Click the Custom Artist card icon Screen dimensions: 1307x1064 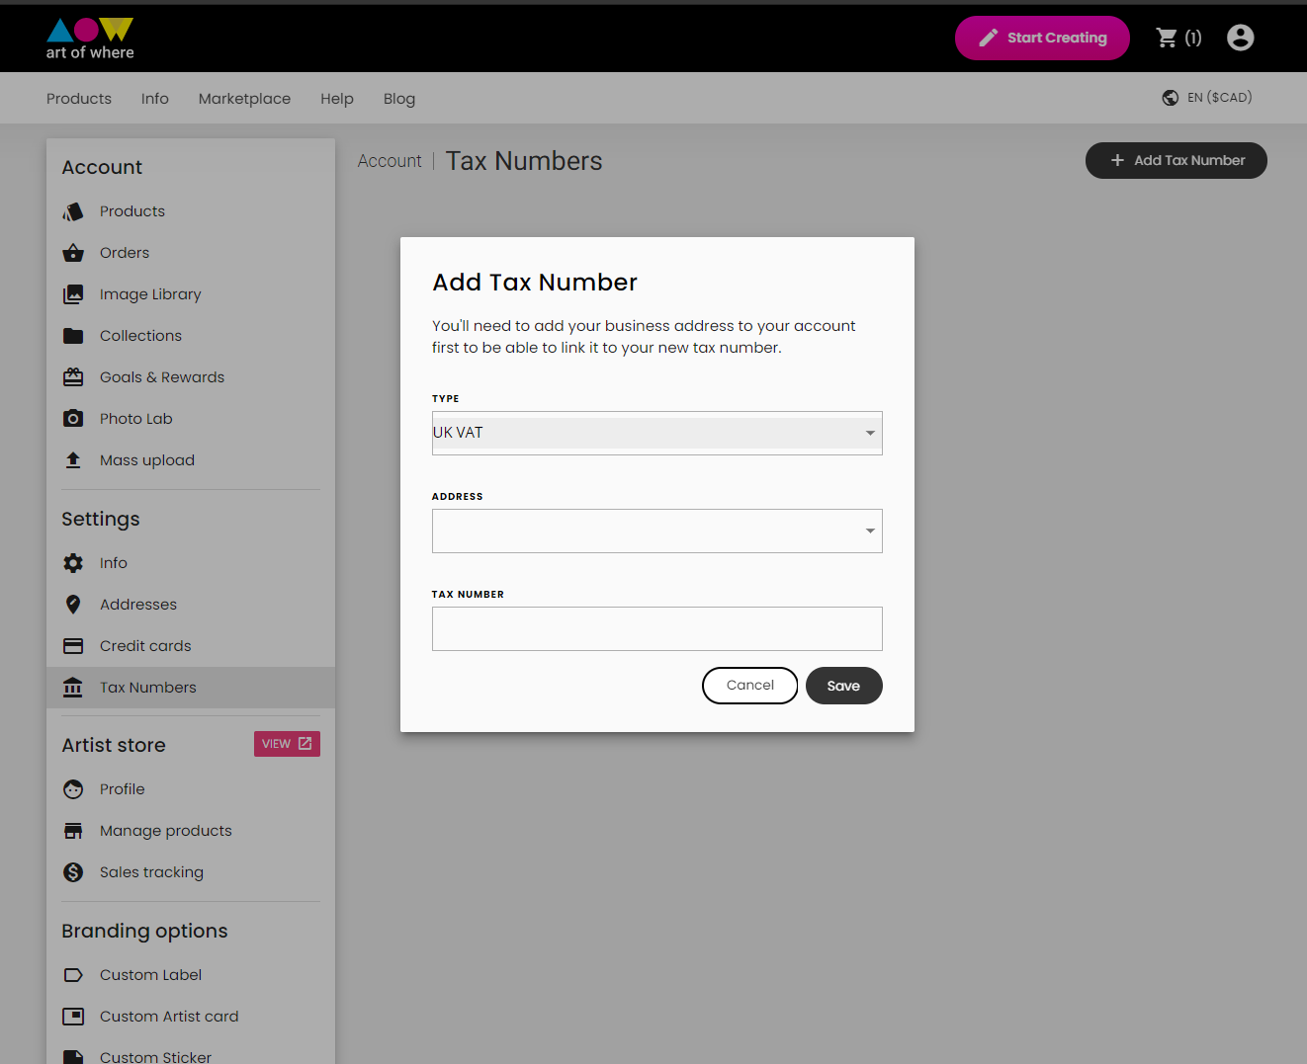73,1017
